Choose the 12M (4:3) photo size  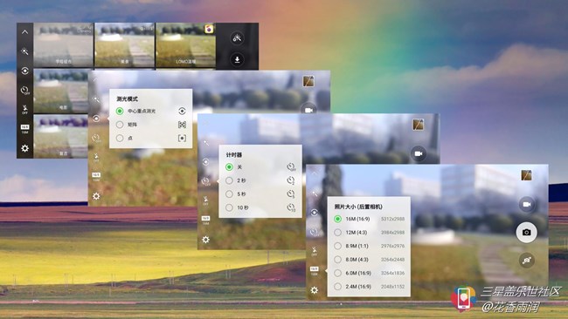(369, 233)
